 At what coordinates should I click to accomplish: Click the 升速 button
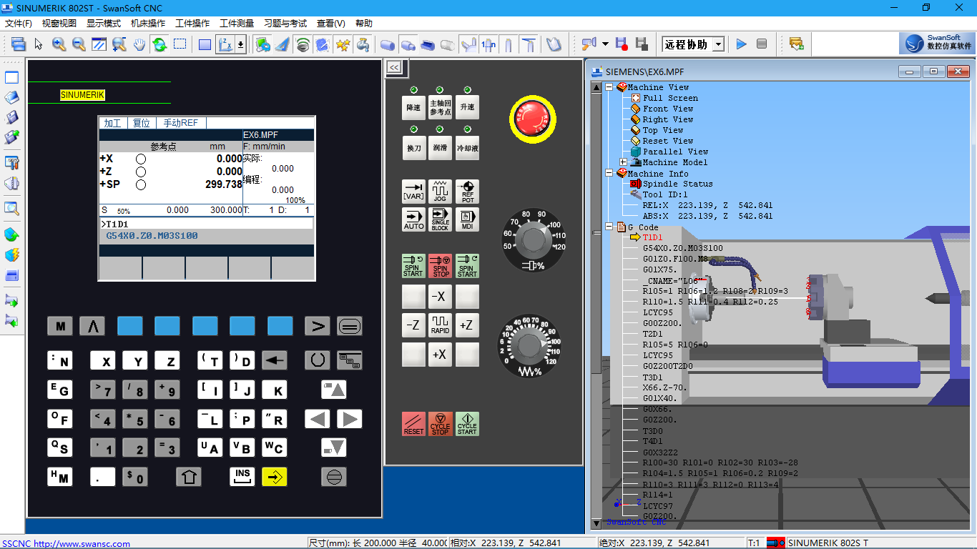coord(467,107)
